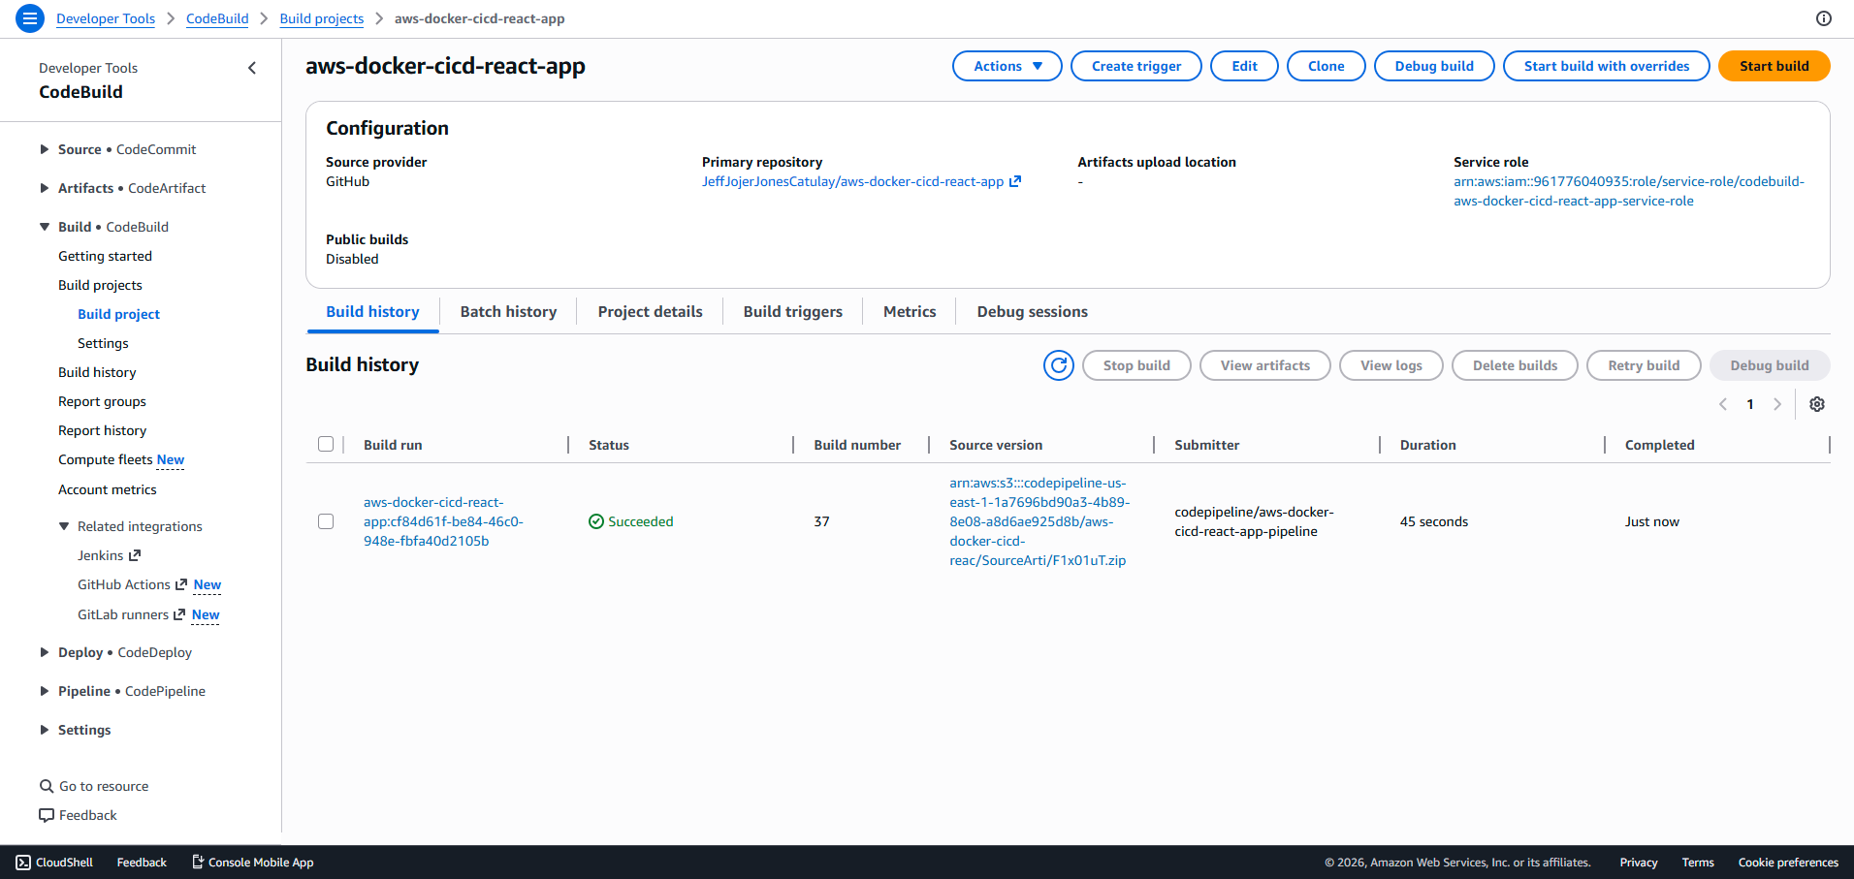Image resolution: width=1854 pixels, height=879 pixels.
Task: Open the Metrics tab
Action: [x=909, y=311]
